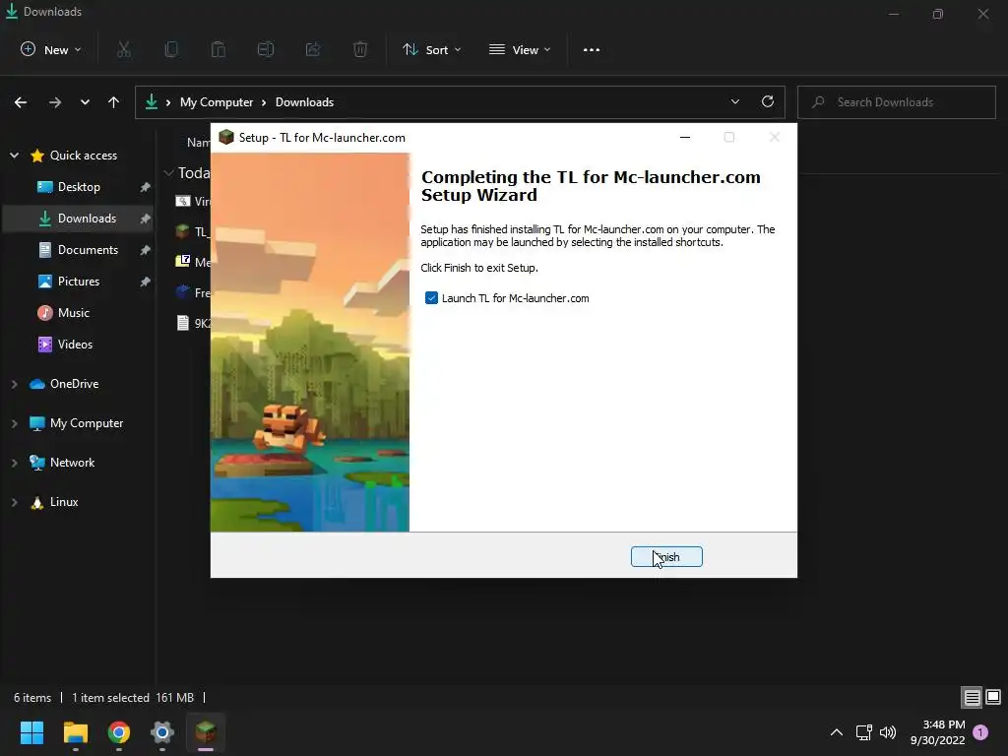The width and height of the screenshot is (1008, 756).
Task: Expand address bar history dropdown
Action: [x=734, y=101]
